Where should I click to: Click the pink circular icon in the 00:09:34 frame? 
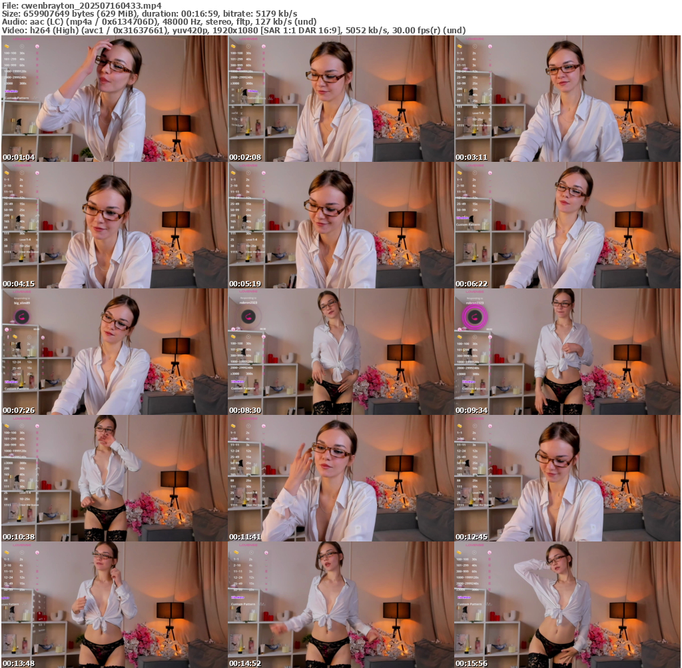coord(474,317)
